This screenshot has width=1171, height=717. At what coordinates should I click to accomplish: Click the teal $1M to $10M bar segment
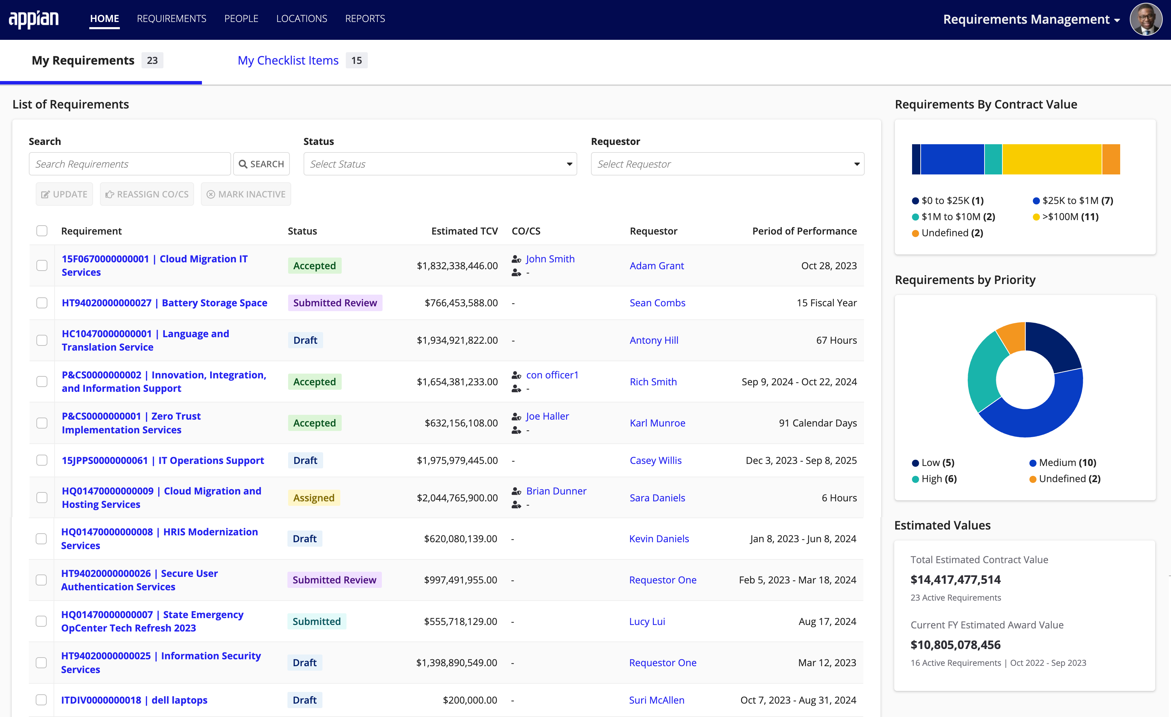pyautogui.click(x=993, y=159)
